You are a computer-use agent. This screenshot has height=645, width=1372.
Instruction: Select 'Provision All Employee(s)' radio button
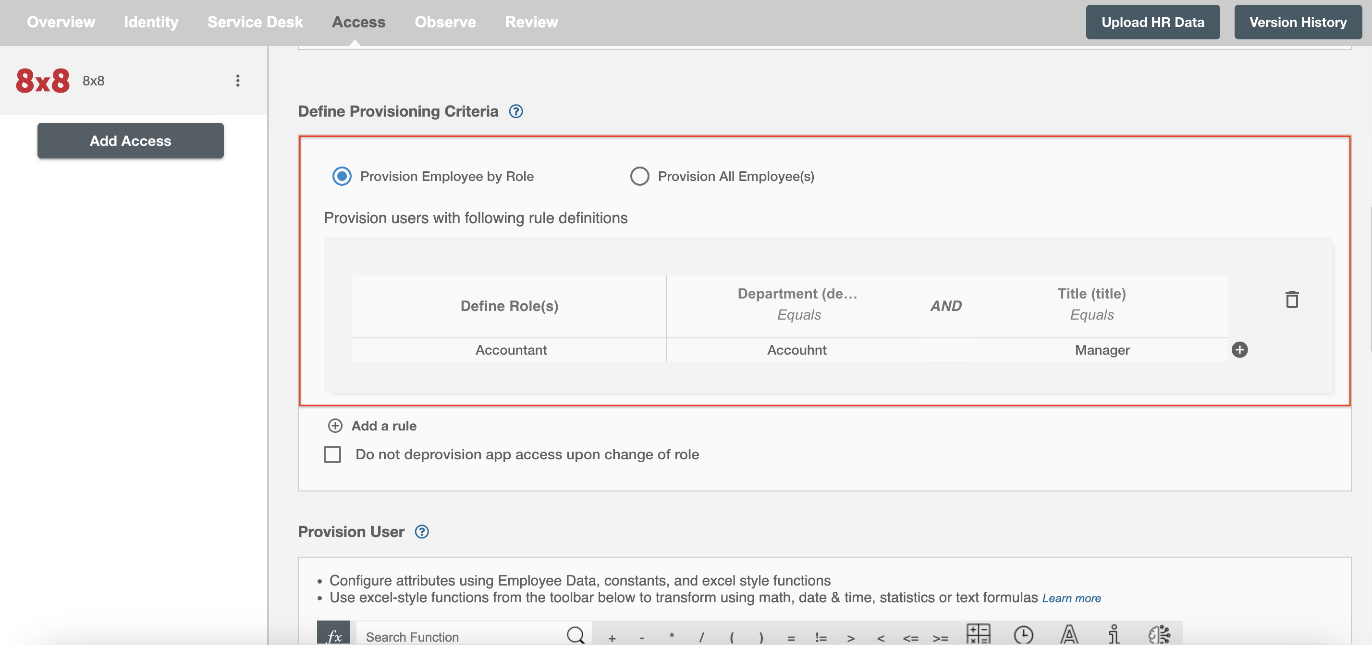[x=639, y=176]
